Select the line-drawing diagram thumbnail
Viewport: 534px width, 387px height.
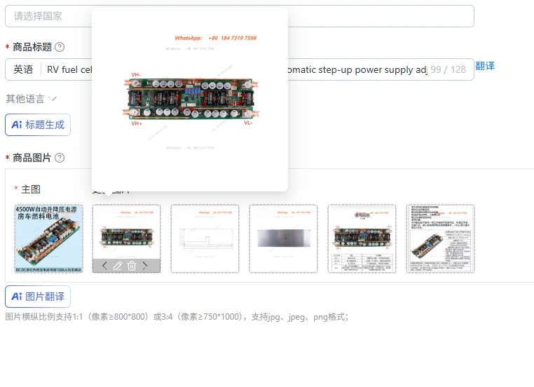205,238
